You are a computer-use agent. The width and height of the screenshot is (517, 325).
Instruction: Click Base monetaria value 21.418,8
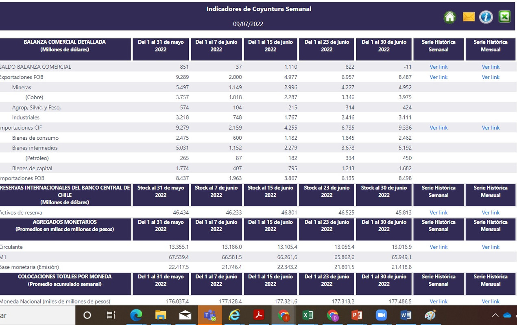coord(401,267)
